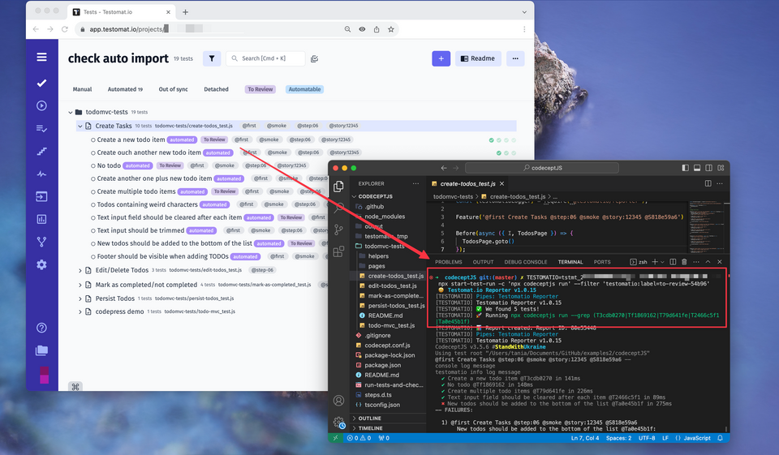This screenshot has height=455, width=779.
Task: Bookmark page with the star icon
Action: 391,29
